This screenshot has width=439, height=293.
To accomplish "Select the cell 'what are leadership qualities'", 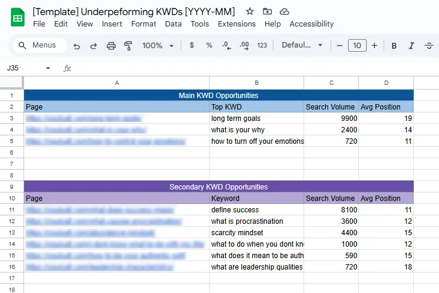I will click(x=257, y=267).
